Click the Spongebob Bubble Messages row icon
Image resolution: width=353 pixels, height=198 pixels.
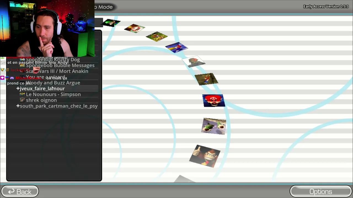22,65
